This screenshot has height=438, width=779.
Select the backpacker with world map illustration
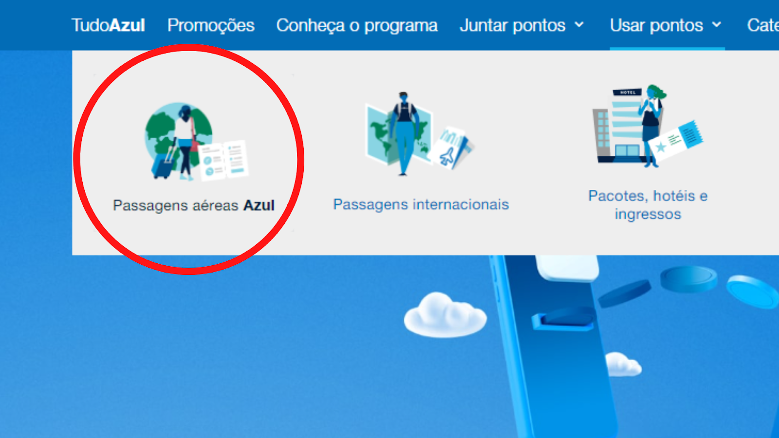tap(419, 133)
